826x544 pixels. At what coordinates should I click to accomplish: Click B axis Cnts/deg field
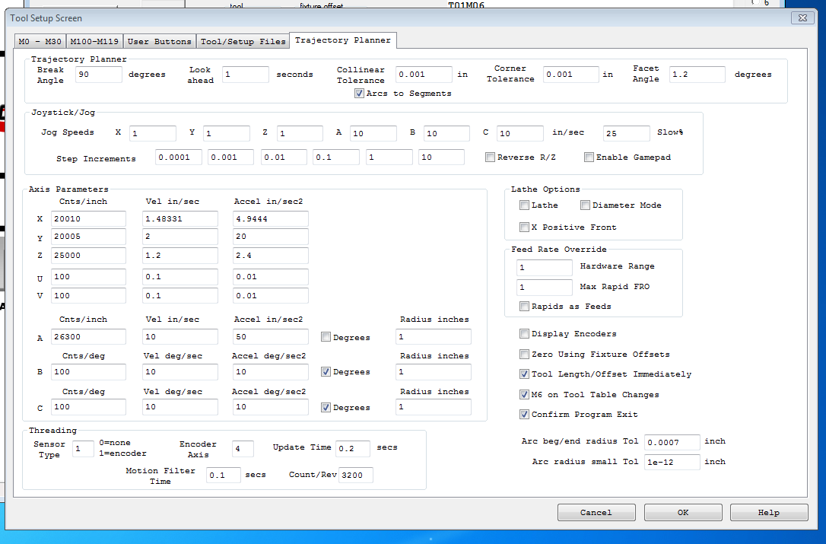(x=88, y=371)
